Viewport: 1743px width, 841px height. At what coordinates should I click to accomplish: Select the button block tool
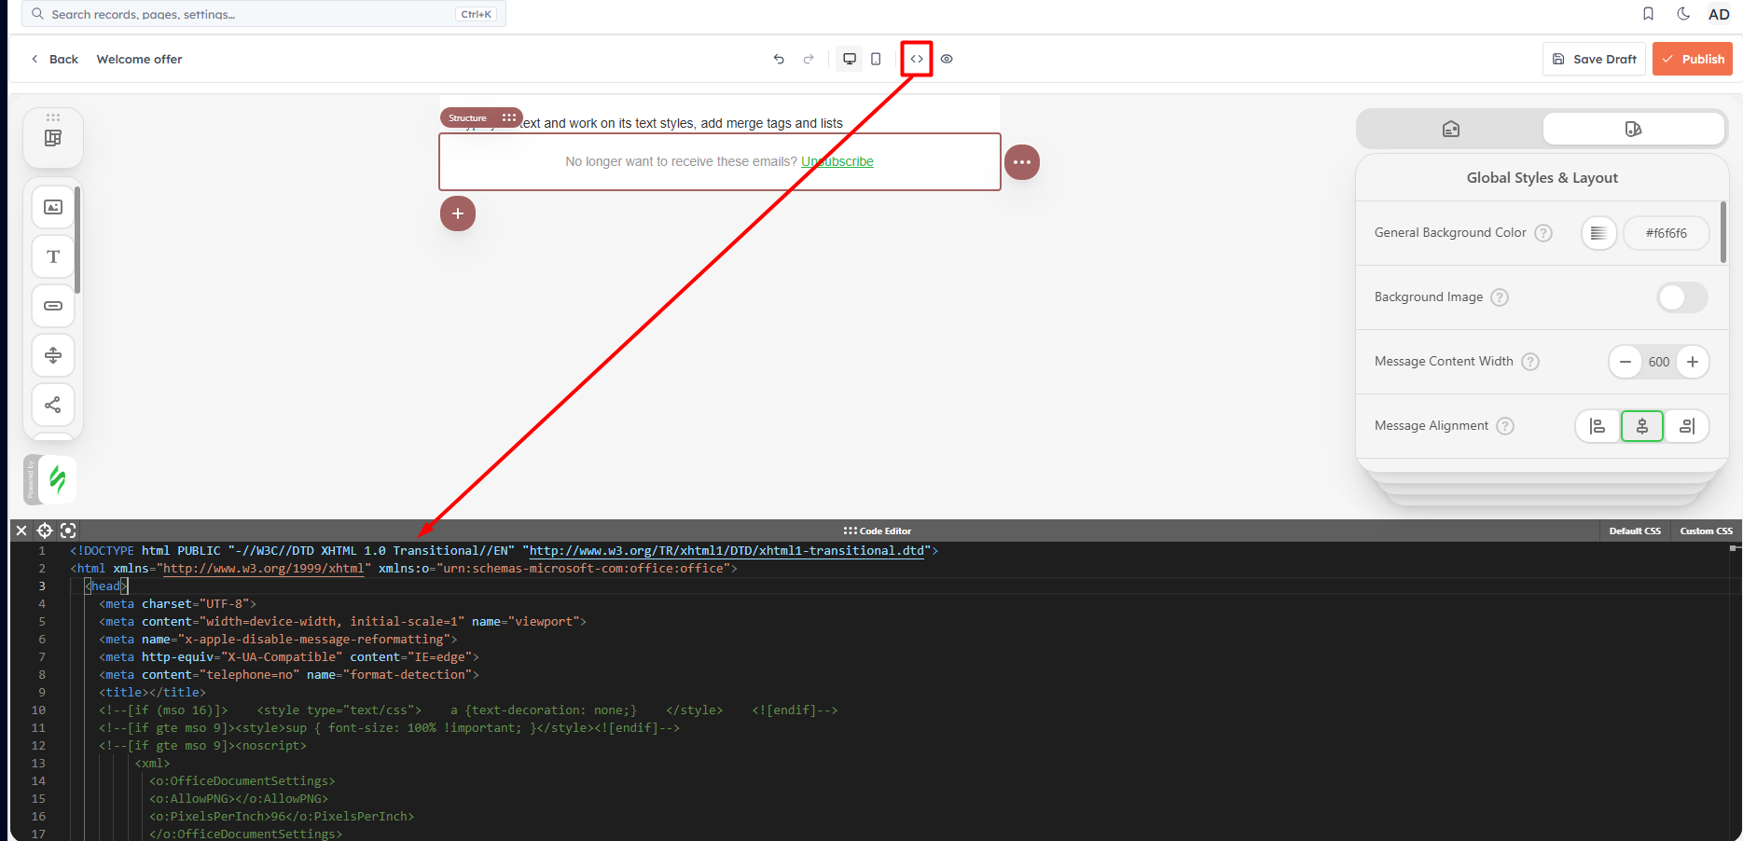click(53, 306)
